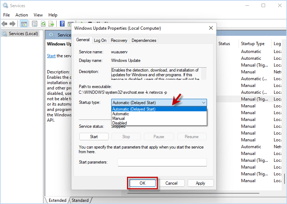Switch to the General tab

tap(83, 40)
